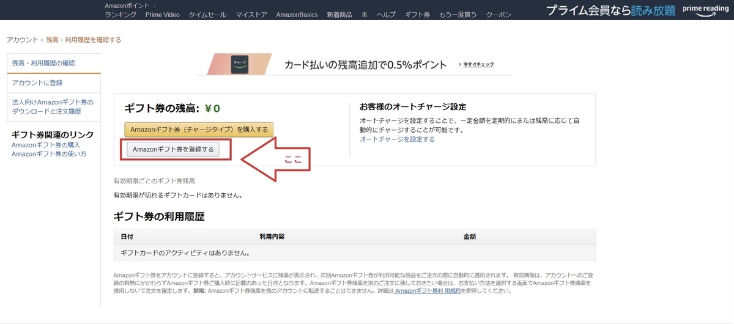This screenshot has height=324, width=734.
Task: Click 有効期限ごとのギフト券残高 text
Action: [x=154, y=182]
